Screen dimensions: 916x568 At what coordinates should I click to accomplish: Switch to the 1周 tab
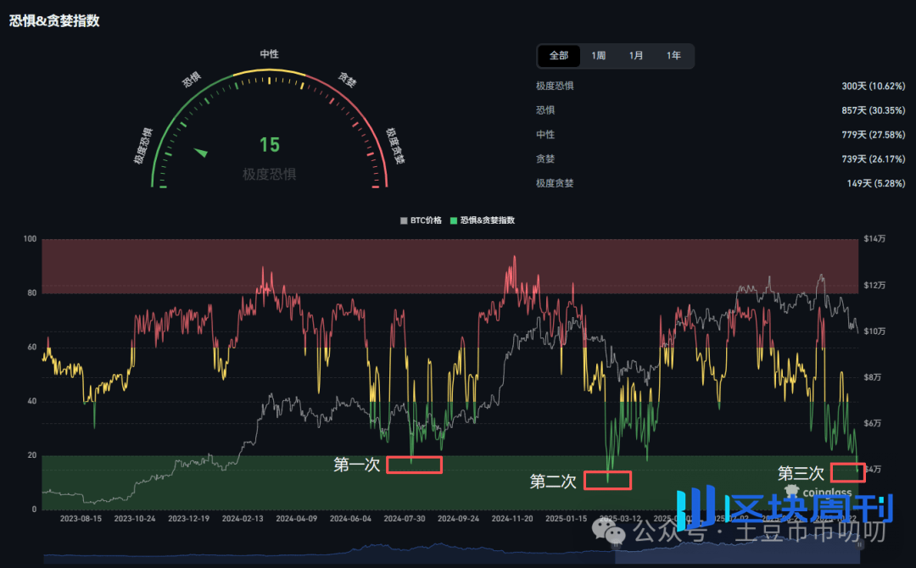coord(598,55)
